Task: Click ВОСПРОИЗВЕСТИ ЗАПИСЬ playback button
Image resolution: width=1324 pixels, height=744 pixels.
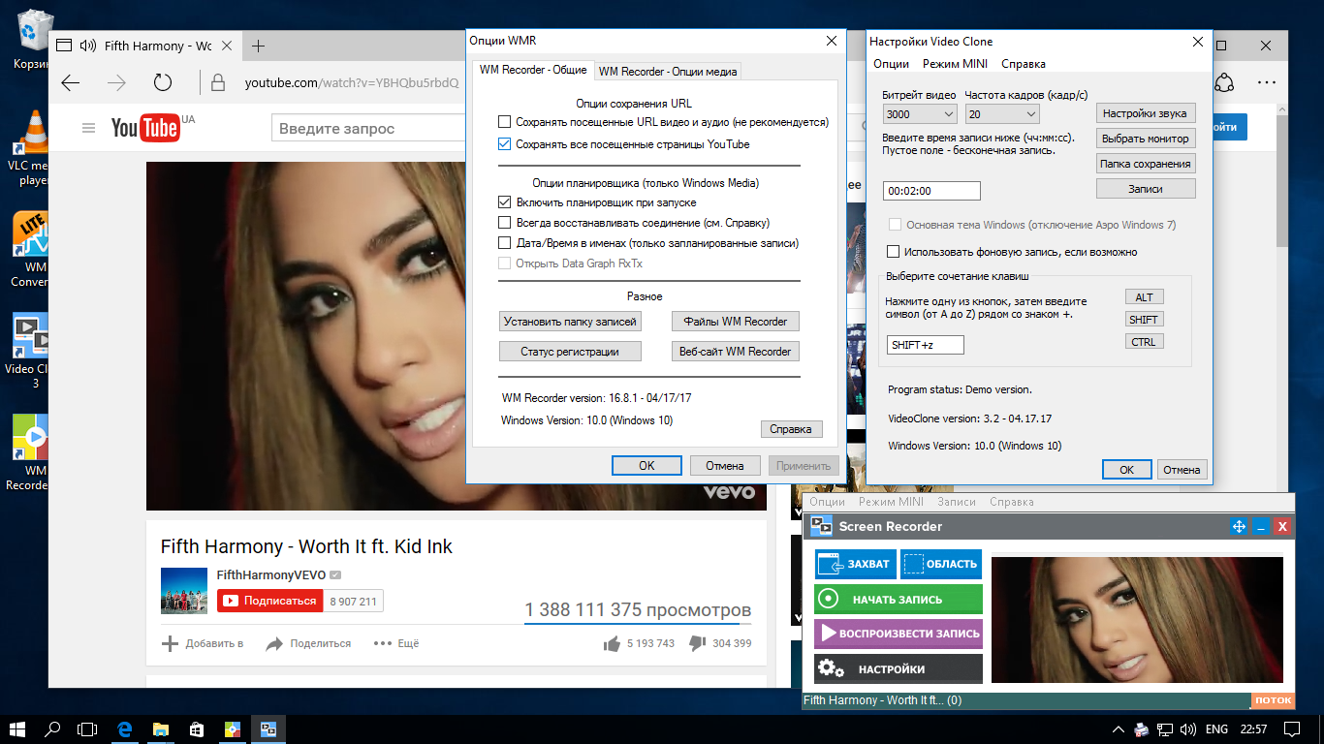Action: pyautogui.click(x=898, y=635)
